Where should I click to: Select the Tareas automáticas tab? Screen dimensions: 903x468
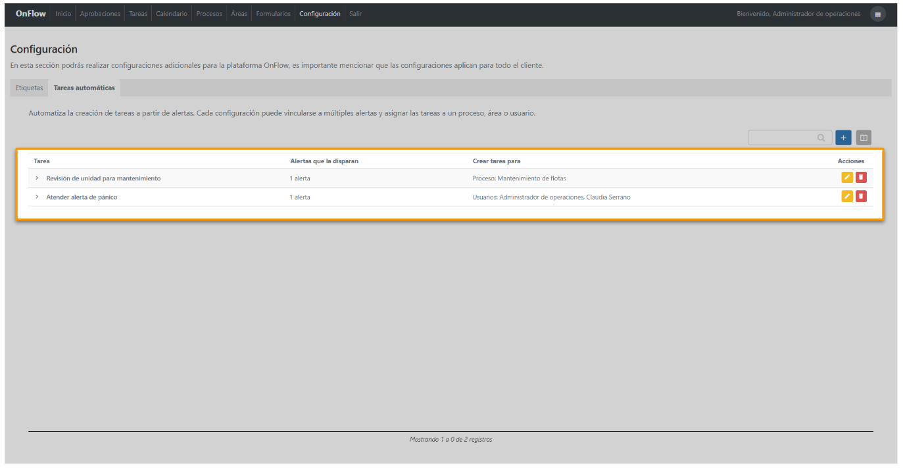[84, 88]
